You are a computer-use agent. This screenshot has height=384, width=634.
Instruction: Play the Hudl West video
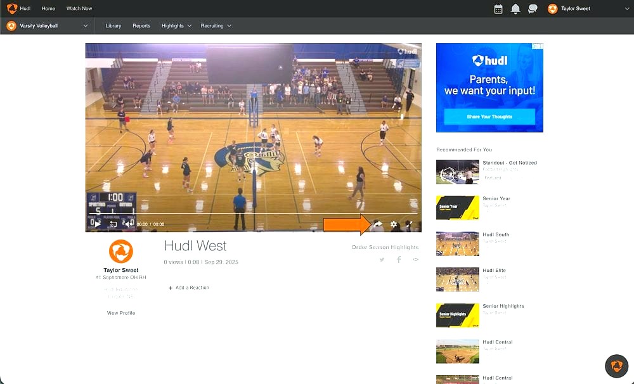point(98,224)
